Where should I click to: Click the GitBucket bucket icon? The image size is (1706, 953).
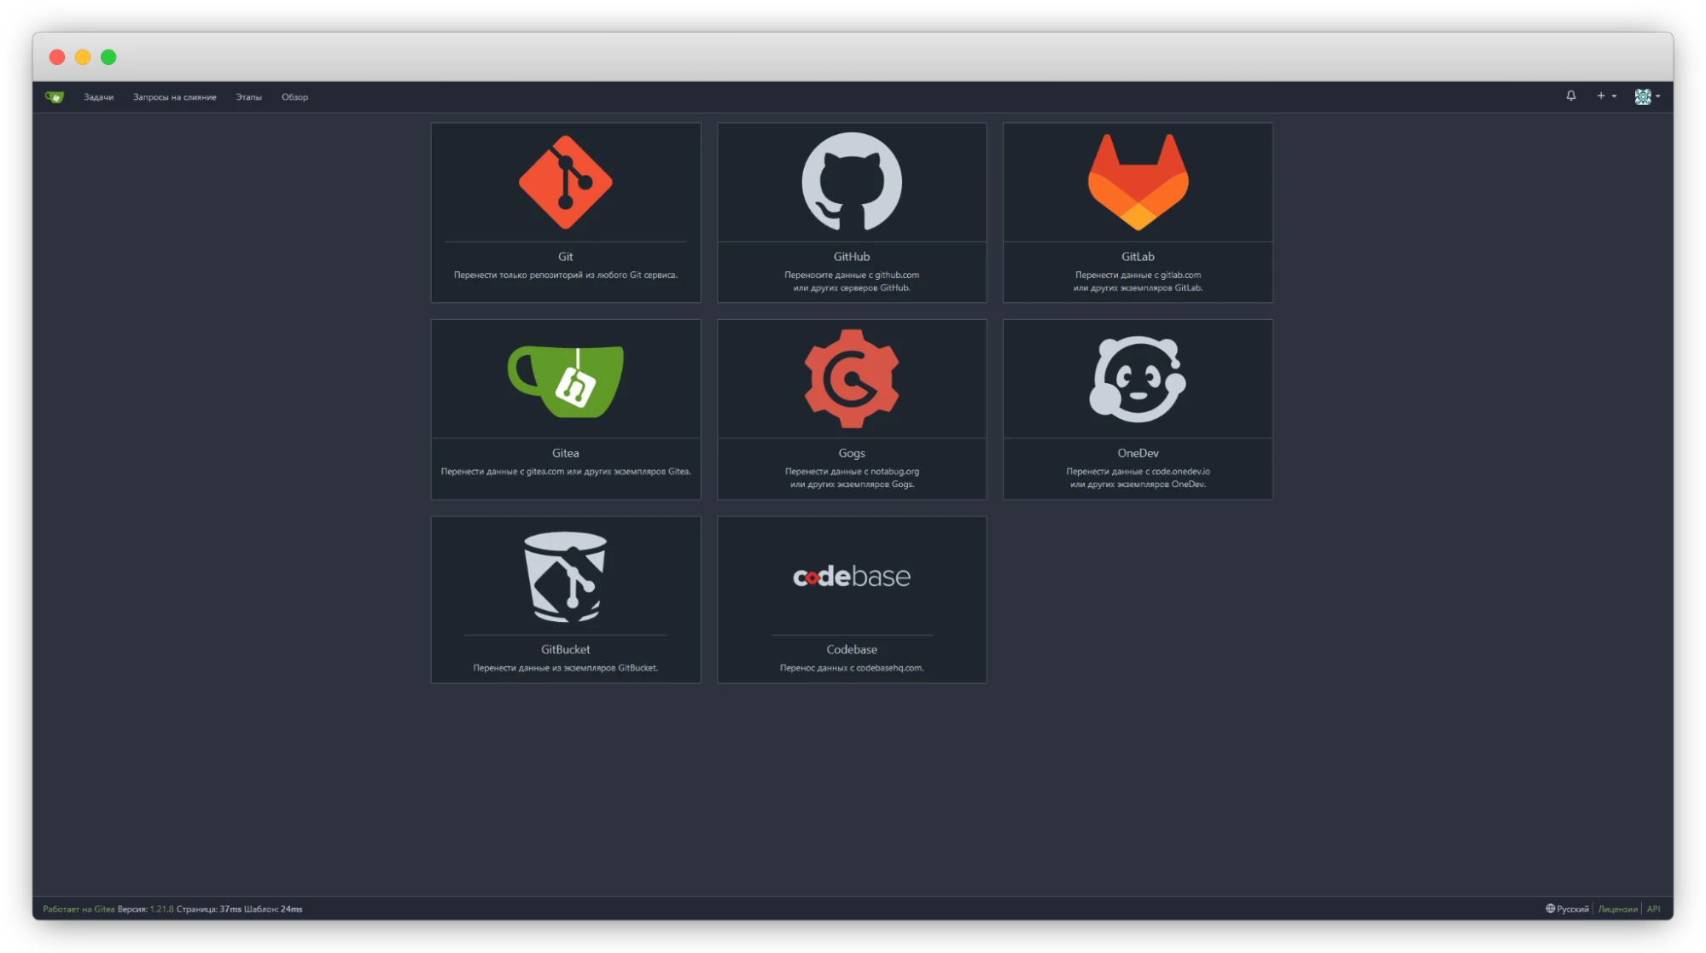[x=565, y=577]
